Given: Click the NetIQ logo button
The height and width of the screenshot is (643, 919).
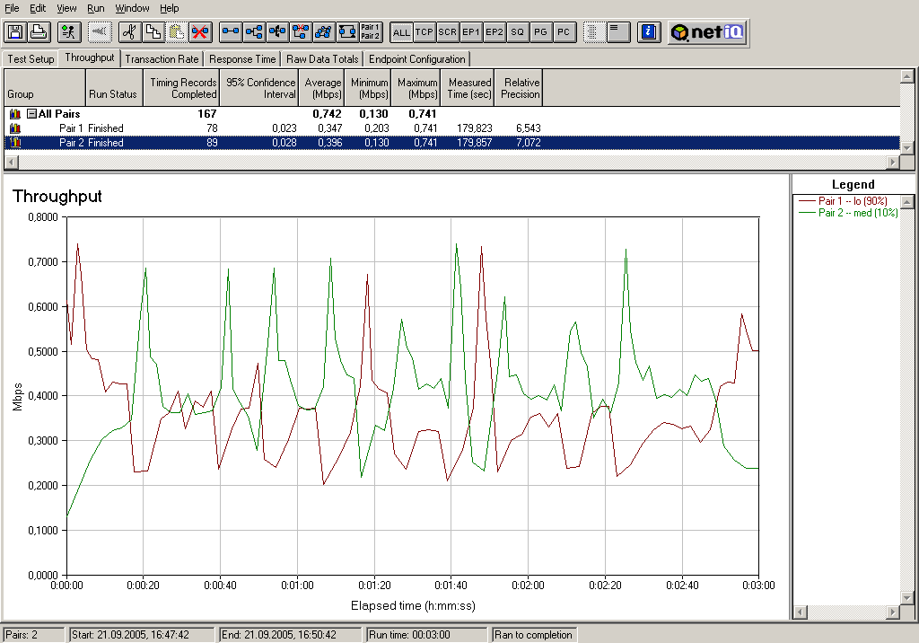Looking at the screenshot, I should pyautogui.click(x=708, y=32).
